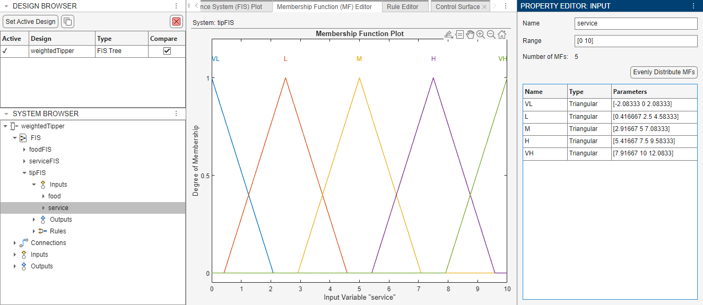
Task: Collapse the Design Browser panel
Action: pyautogui.click(x=6, y=6)
